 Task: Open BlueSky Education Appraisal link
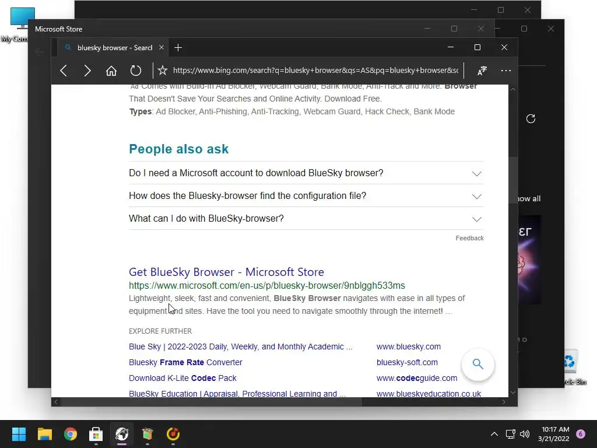coord(237,394)
